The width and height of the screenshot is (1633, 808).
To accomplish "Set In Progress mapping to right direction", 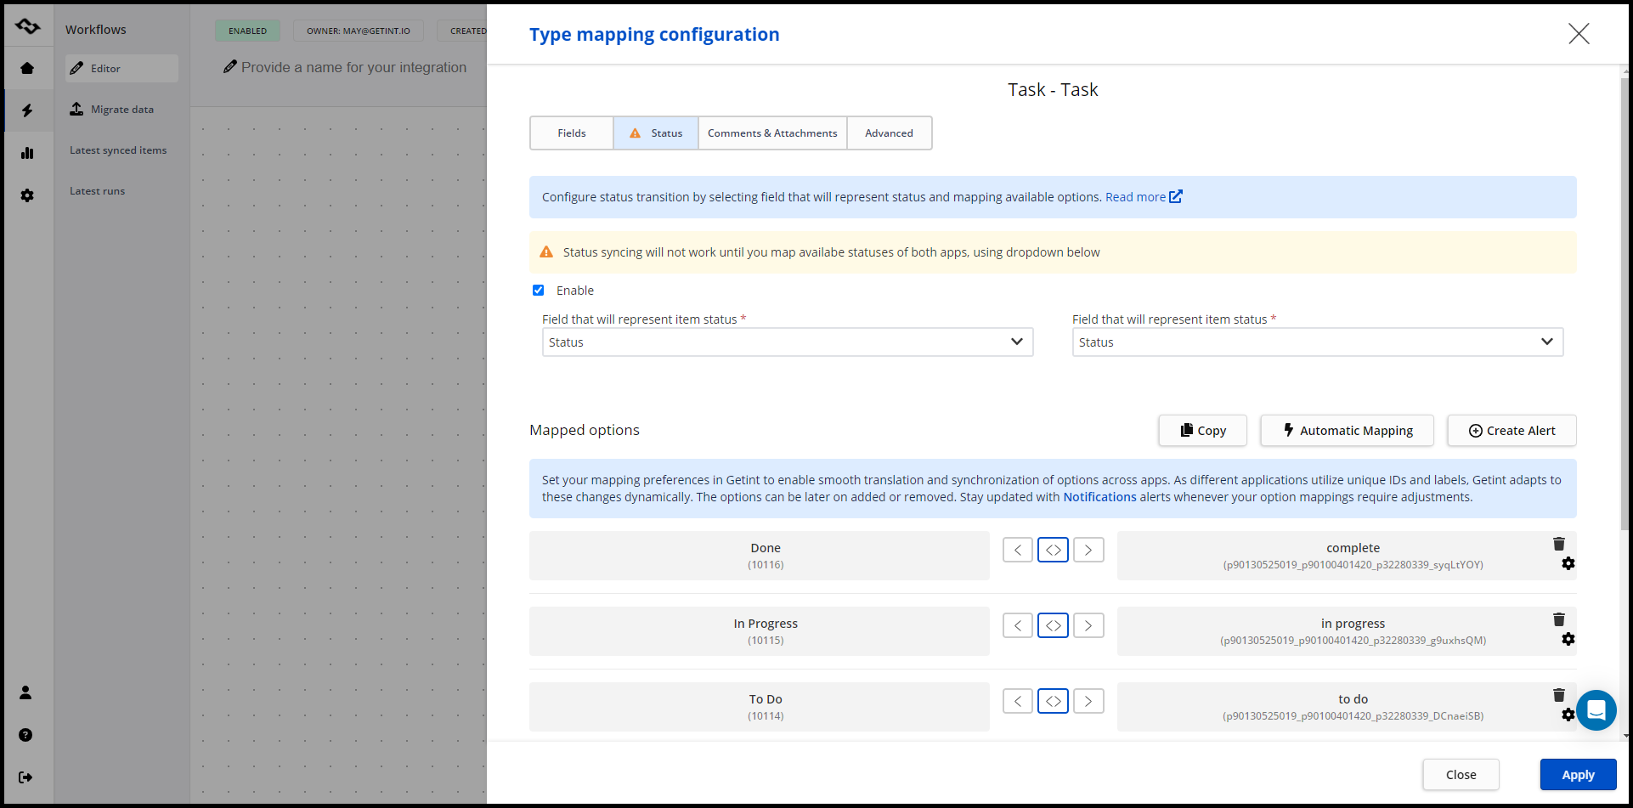I will [x=1088, y=625].
